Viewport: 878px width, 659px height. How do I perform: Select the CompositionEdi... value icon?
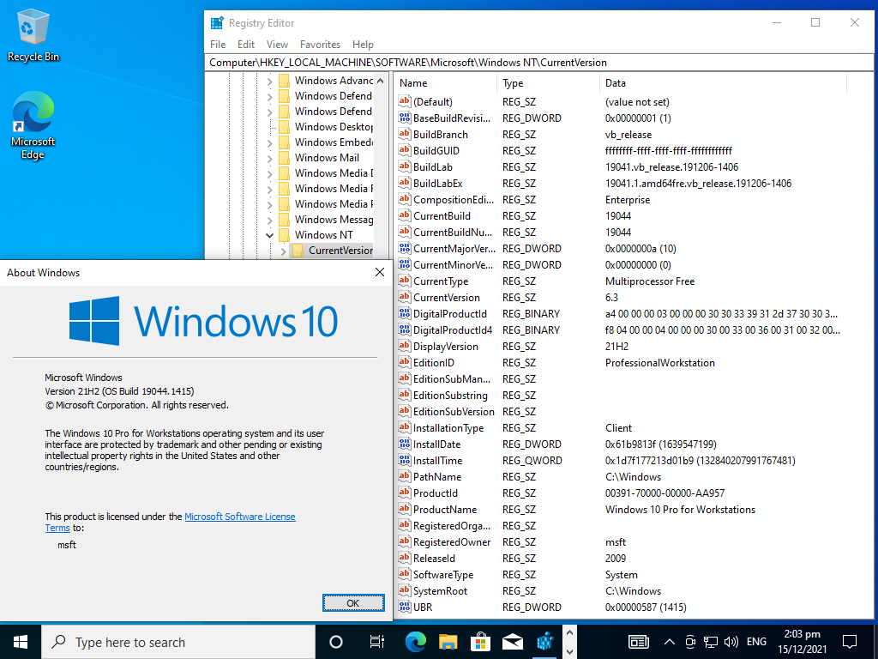405,199
